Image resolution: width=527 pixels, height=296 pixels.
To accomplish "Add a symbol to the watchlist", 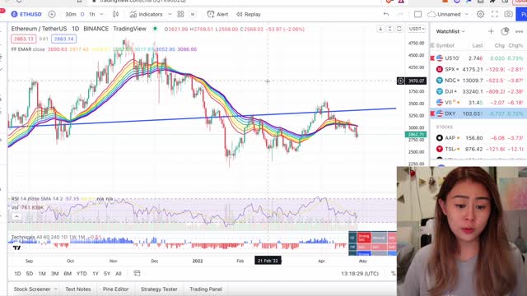I will coord(491,31).
